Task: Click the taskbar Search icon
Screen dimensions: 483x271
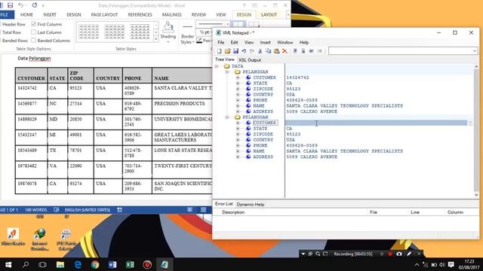Action: pos(26,264)
